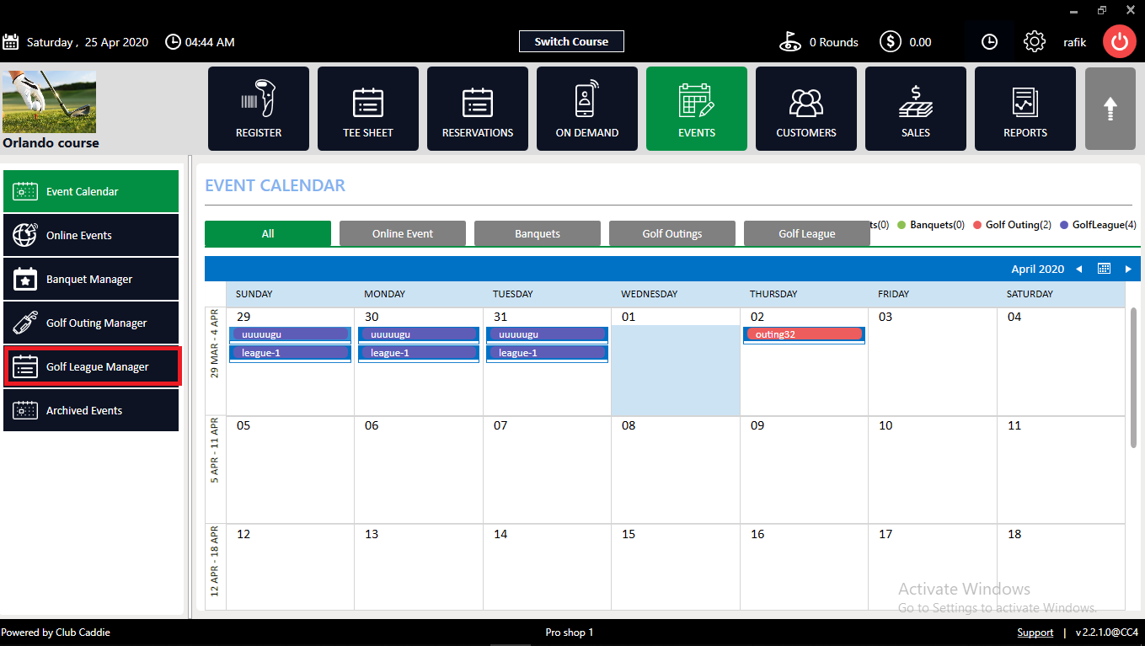The image size is (1145, 646).
Task: Click the clock icon beside the gear
Action: point(989,41)
